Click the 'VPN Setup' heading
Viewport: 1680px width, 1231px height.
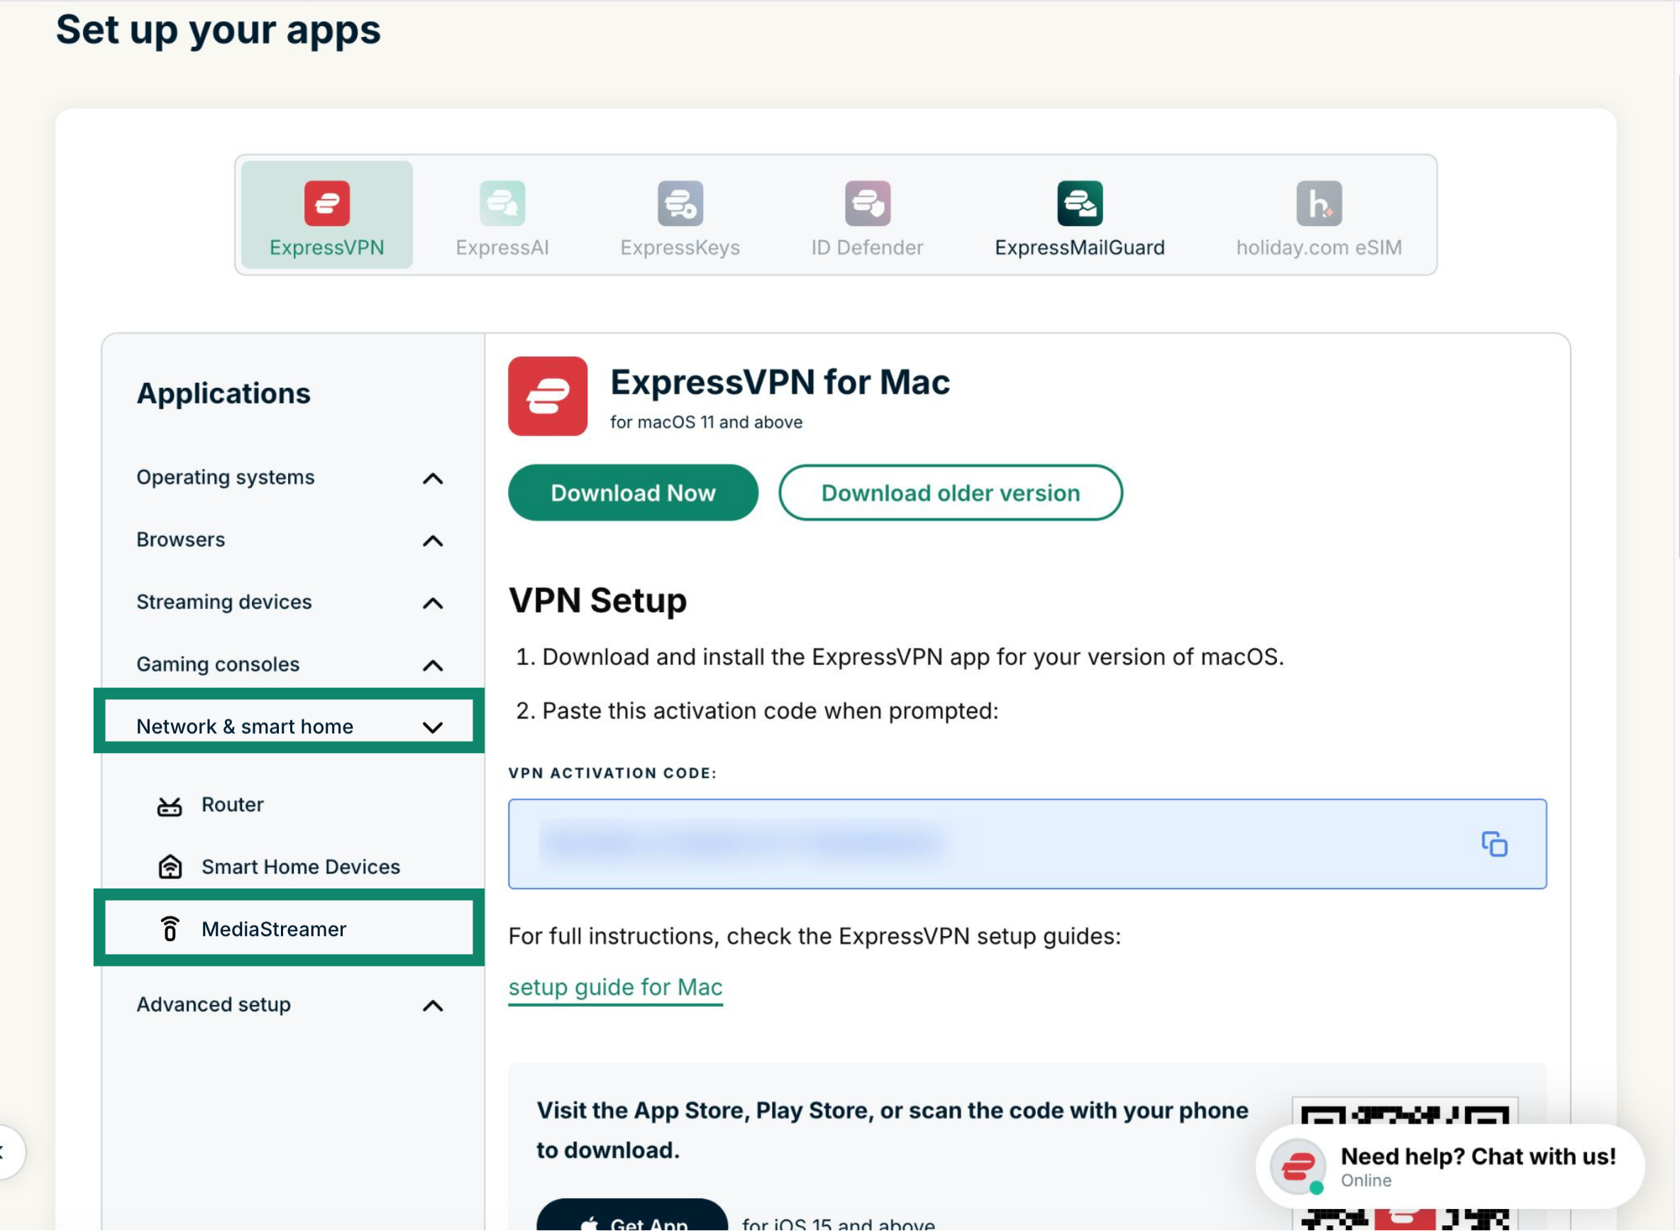(x=597, y=601)
